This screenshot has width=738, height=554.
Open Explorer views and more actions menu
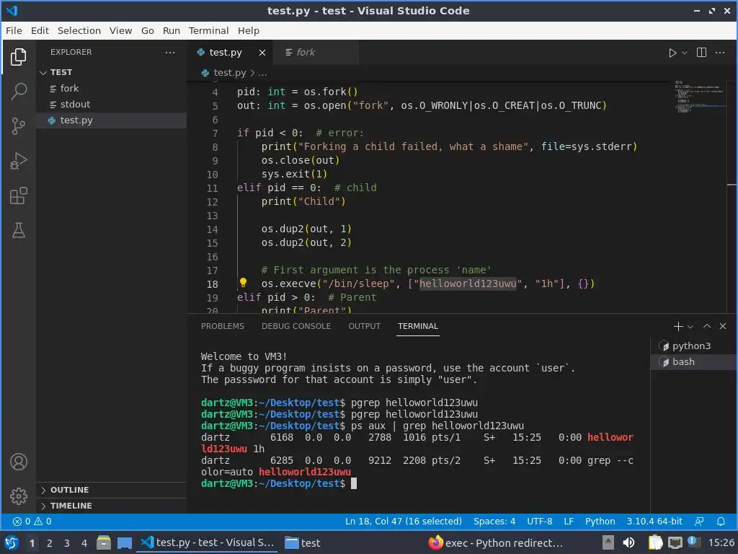click(x=170, y=52)
